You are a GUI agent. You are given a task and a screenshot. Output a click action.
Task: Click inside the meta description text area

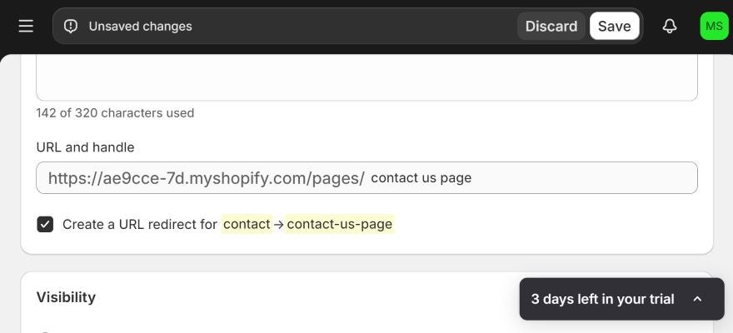(367, 77)
